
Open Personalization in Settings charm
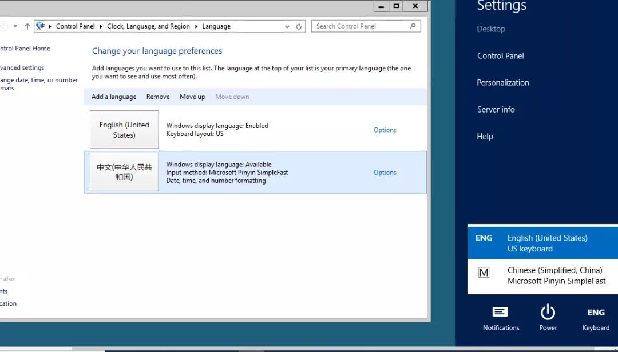click(503, 83)
